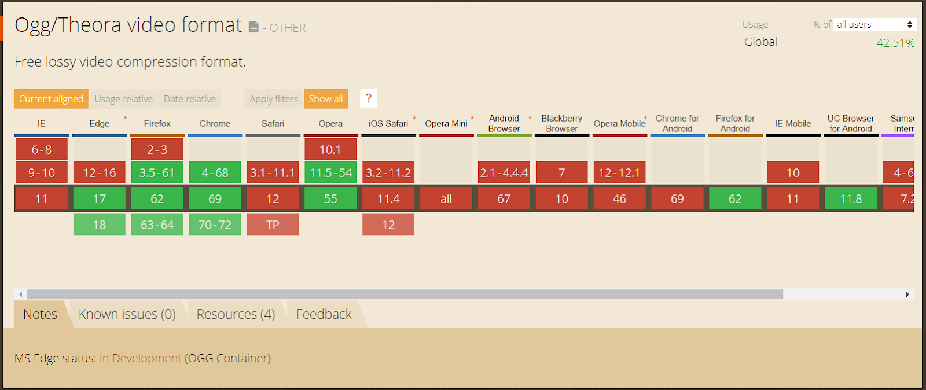Image resolution: width=926 pixels, height=390 pixels.
Task: Click the Ogg/Theora video format title
Action: (x=128, y=25)
